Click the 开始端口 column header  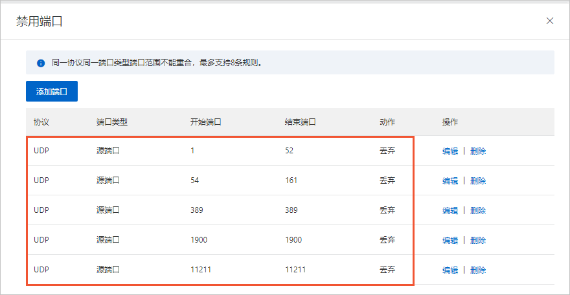tap(206, 122)
